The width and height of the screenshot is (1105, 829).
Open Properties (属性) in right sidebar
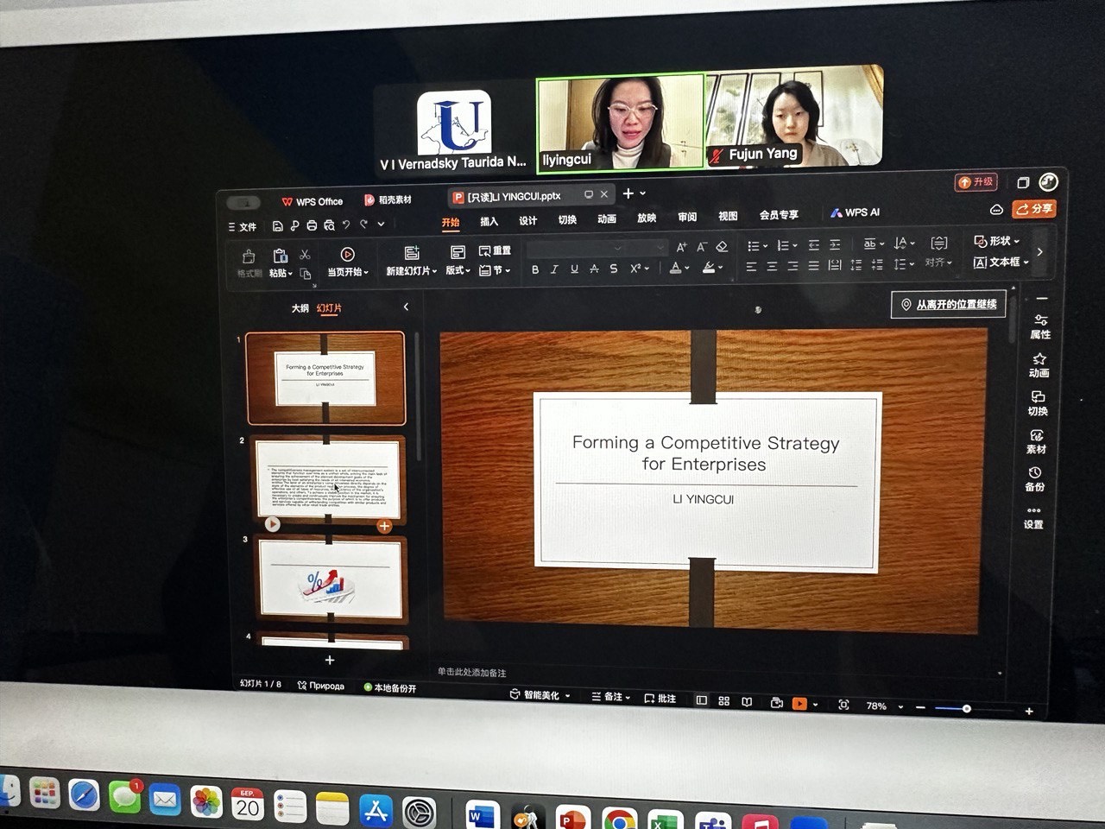(x=1040, y=326)
